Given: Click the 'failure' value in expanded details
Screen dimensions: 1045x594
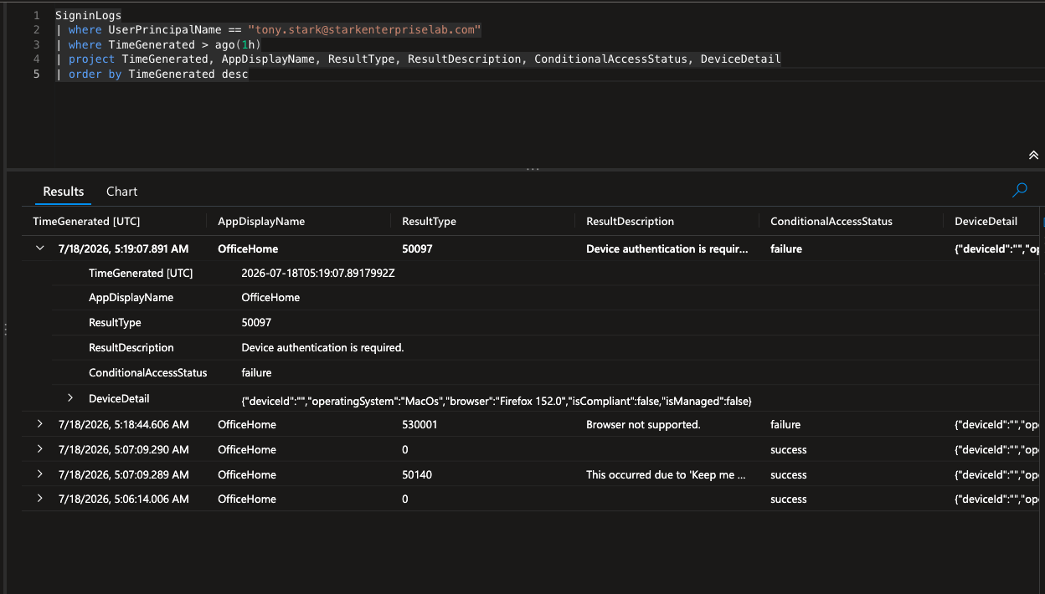Looking at the screenshot, I should pyautogui.click(x=256, y=372).
